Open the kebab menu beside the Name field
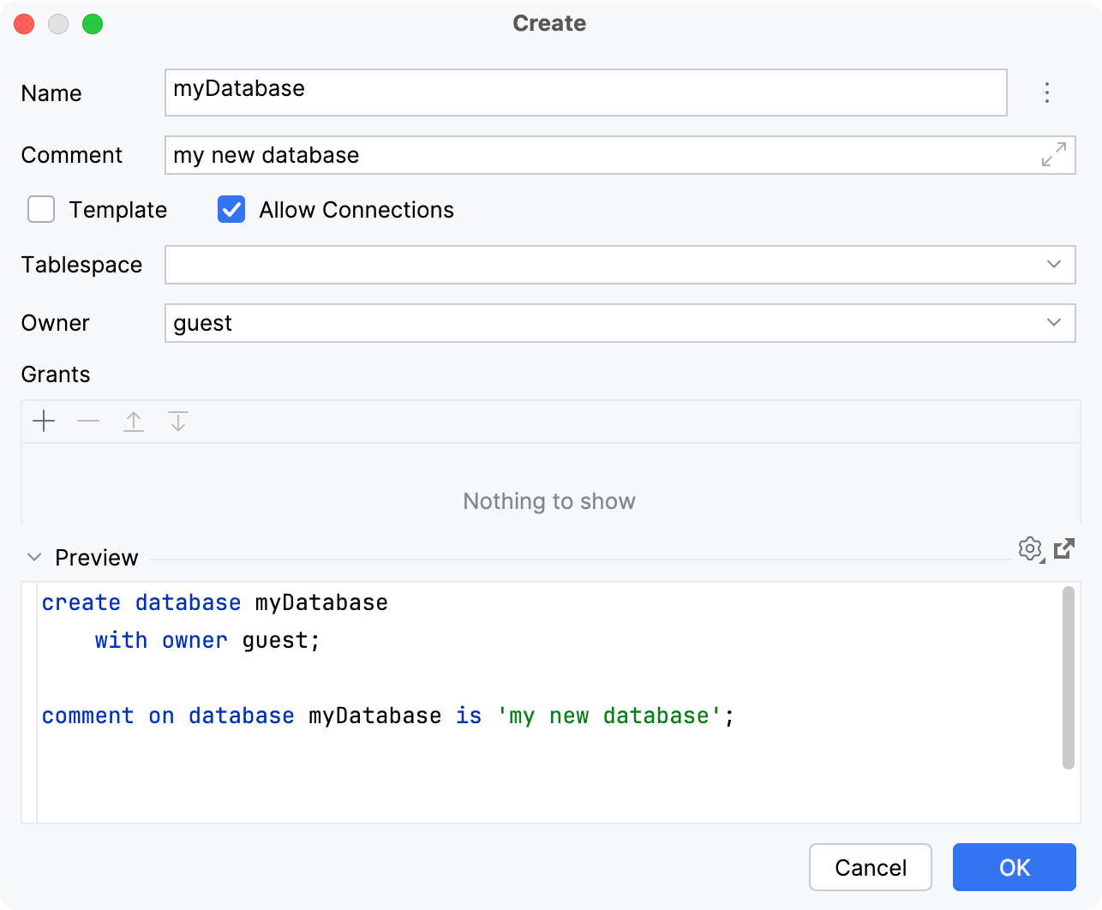This screenshot has width=1102, height=910. [x=1047, y=93]
